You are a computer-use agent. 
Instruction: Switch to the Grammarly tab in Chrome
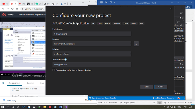pyautogui.click(x=39, y=4)
